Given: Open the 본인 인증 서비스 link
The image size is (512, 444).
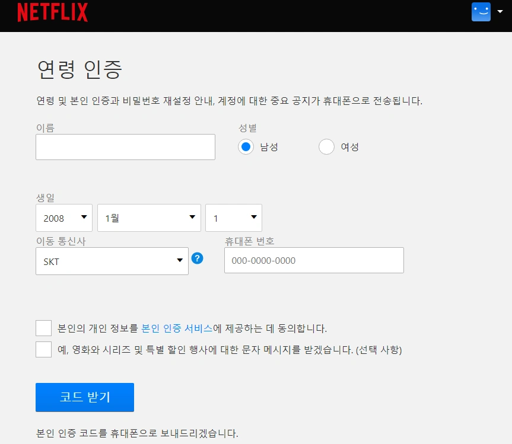Looking at the screenshot, I should click(177, 328).
